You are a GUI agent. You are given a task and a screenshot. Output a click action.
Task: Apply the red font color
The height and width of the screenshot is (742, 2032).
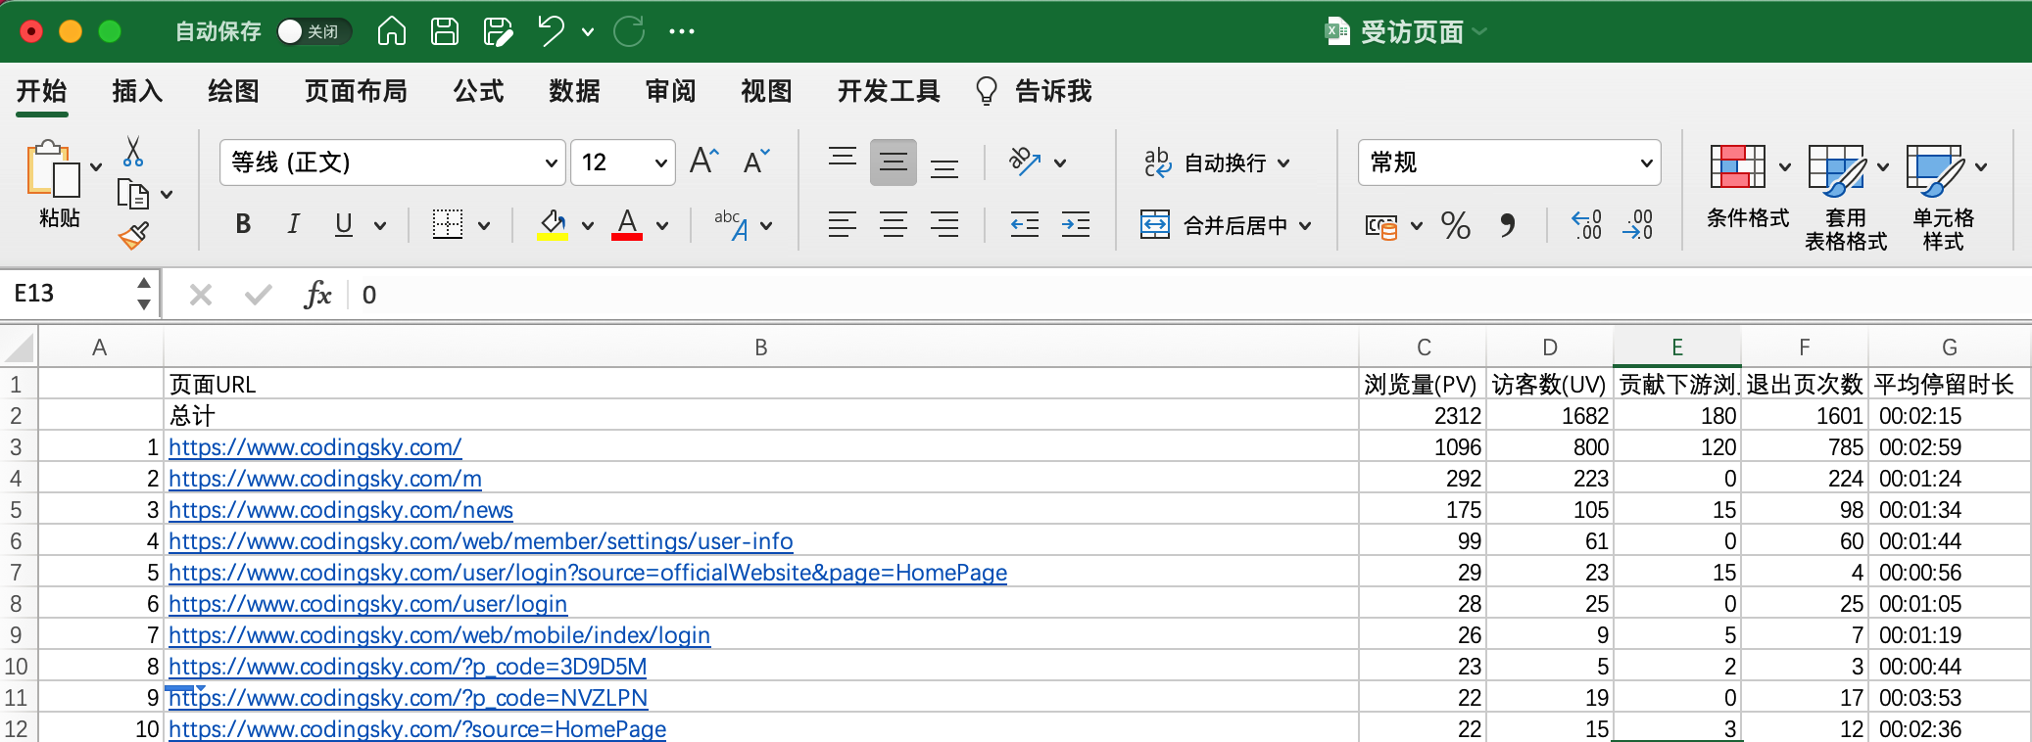627,224
